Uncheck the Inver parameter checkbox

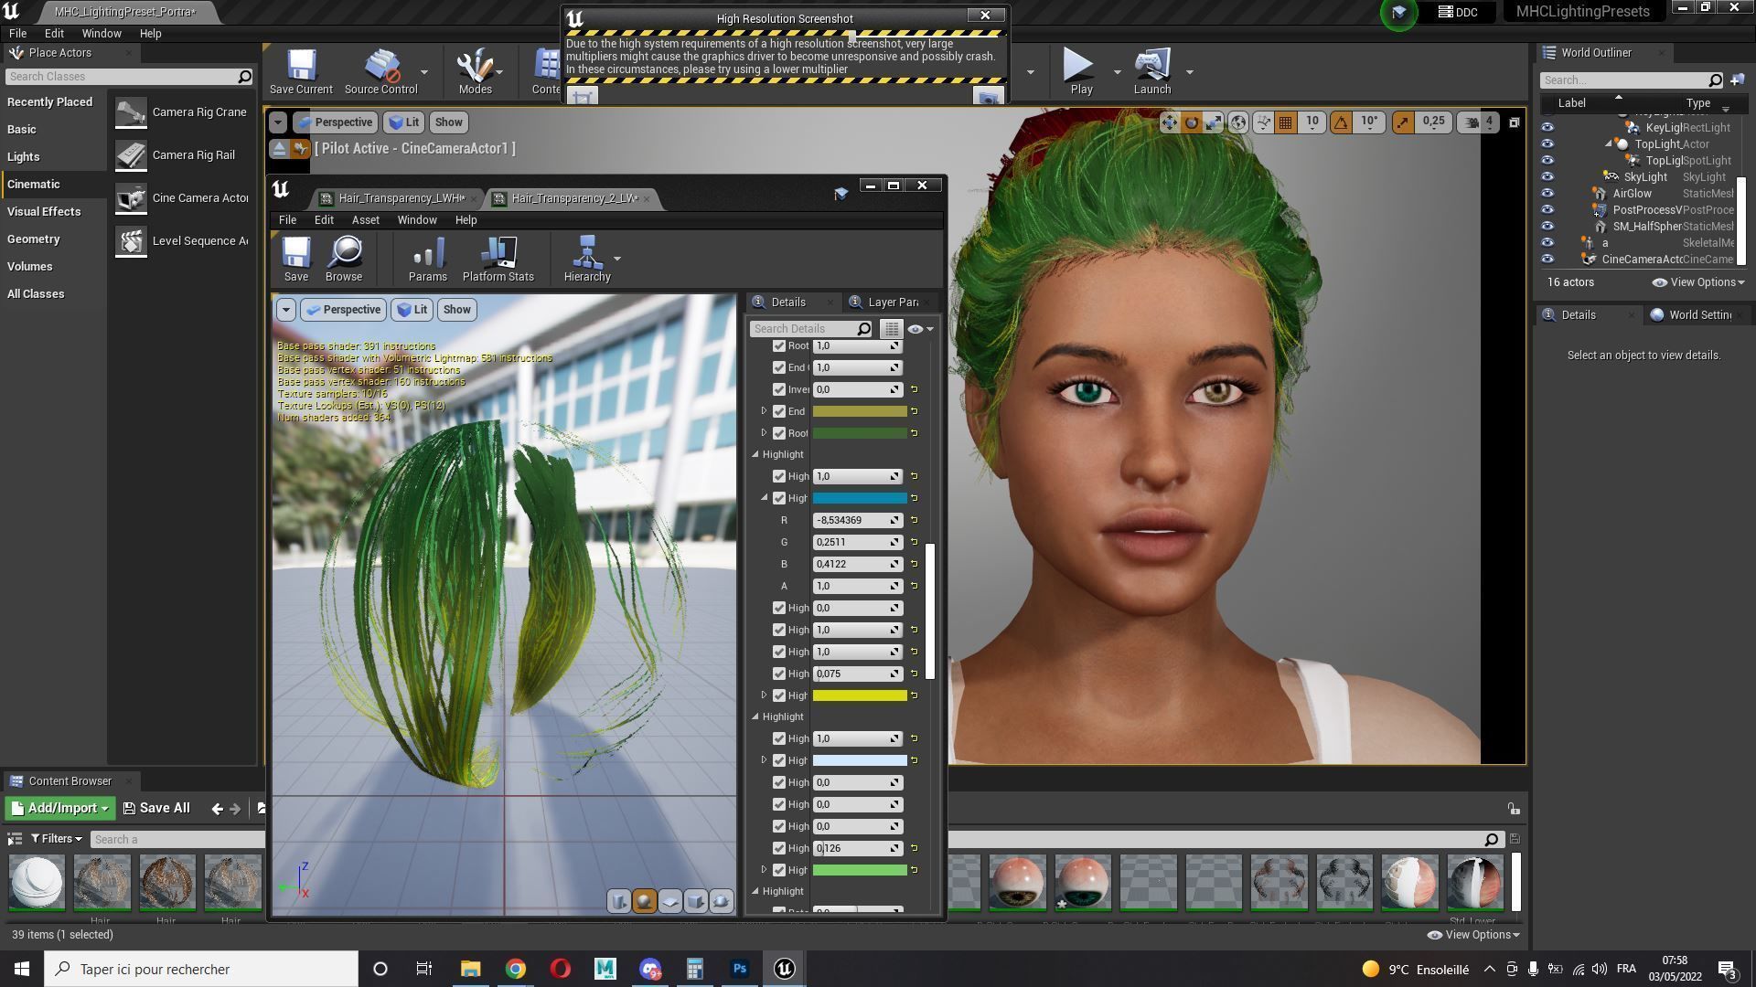point(779,389)
